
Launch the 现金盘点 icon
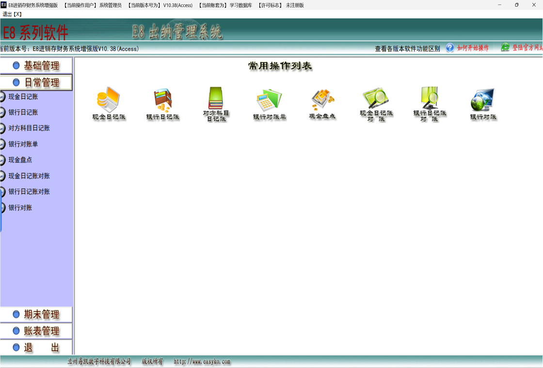tap(322, 100)
